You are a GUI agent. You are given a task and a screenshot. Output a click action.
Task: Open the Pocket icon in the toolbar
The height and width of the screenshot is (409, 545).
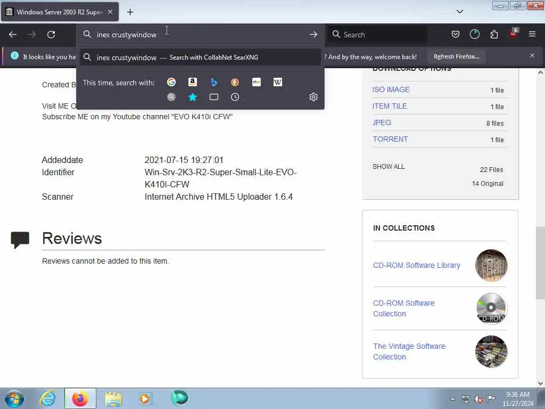[x=456, y=34]
